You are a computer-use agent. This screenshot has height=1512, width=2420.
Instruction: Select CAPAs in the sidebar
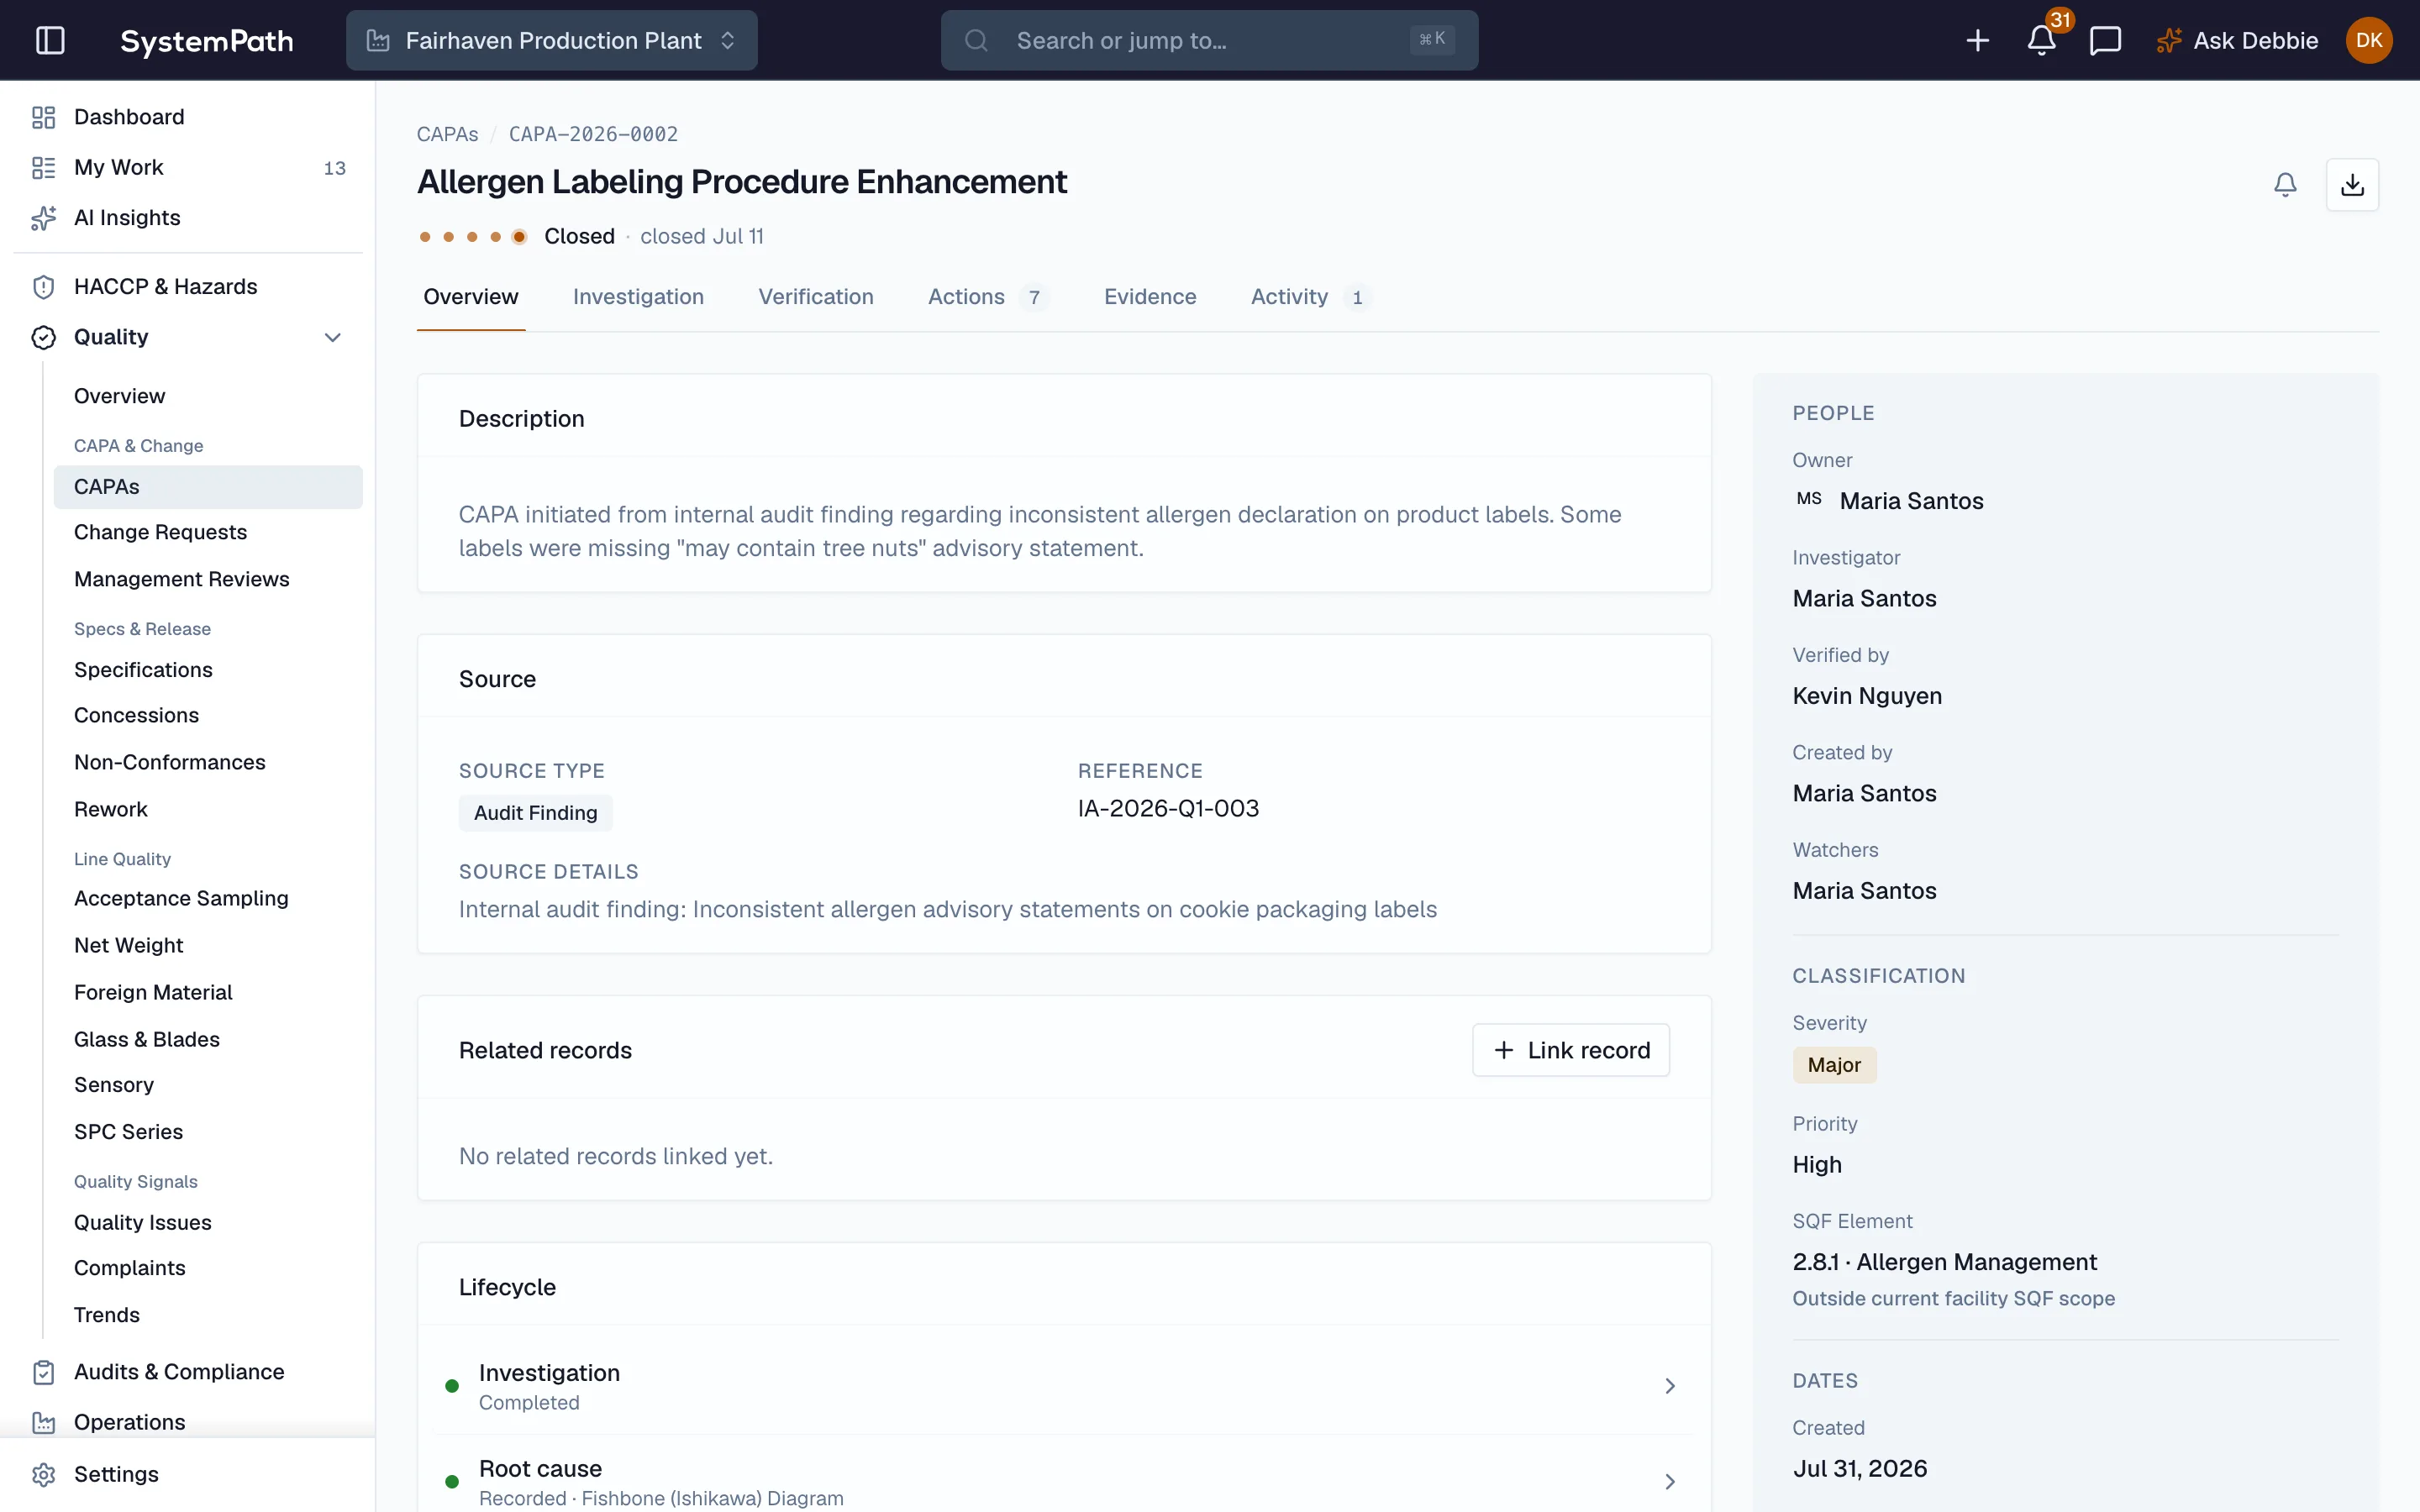(208, 487)
